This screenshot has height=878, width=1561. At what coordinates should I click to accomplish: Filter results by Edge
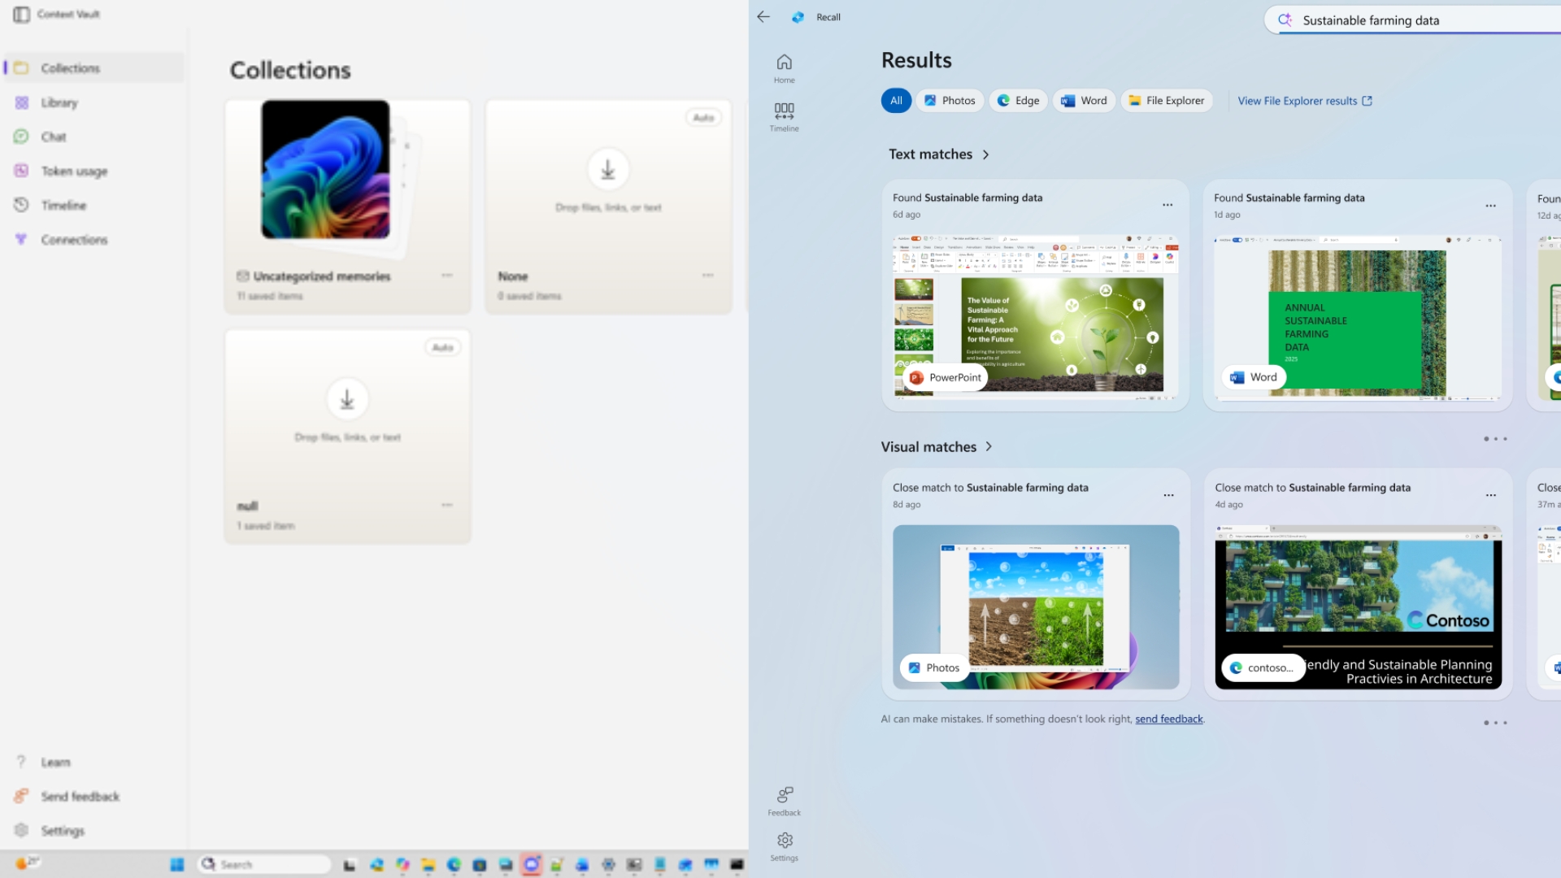1018,101
